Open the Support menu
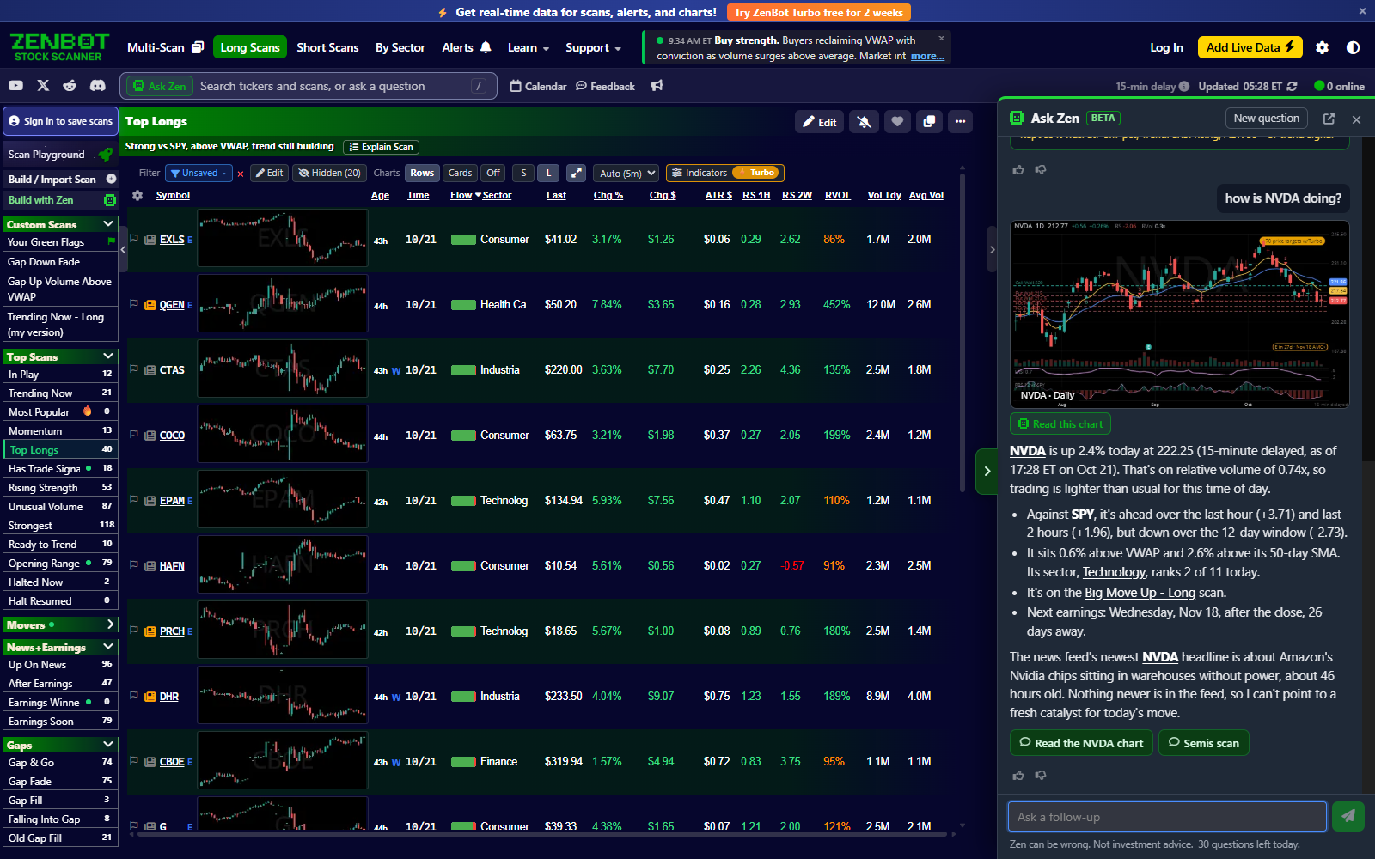The height and width of the screenshot is (859, 1375). click(593, 47)
